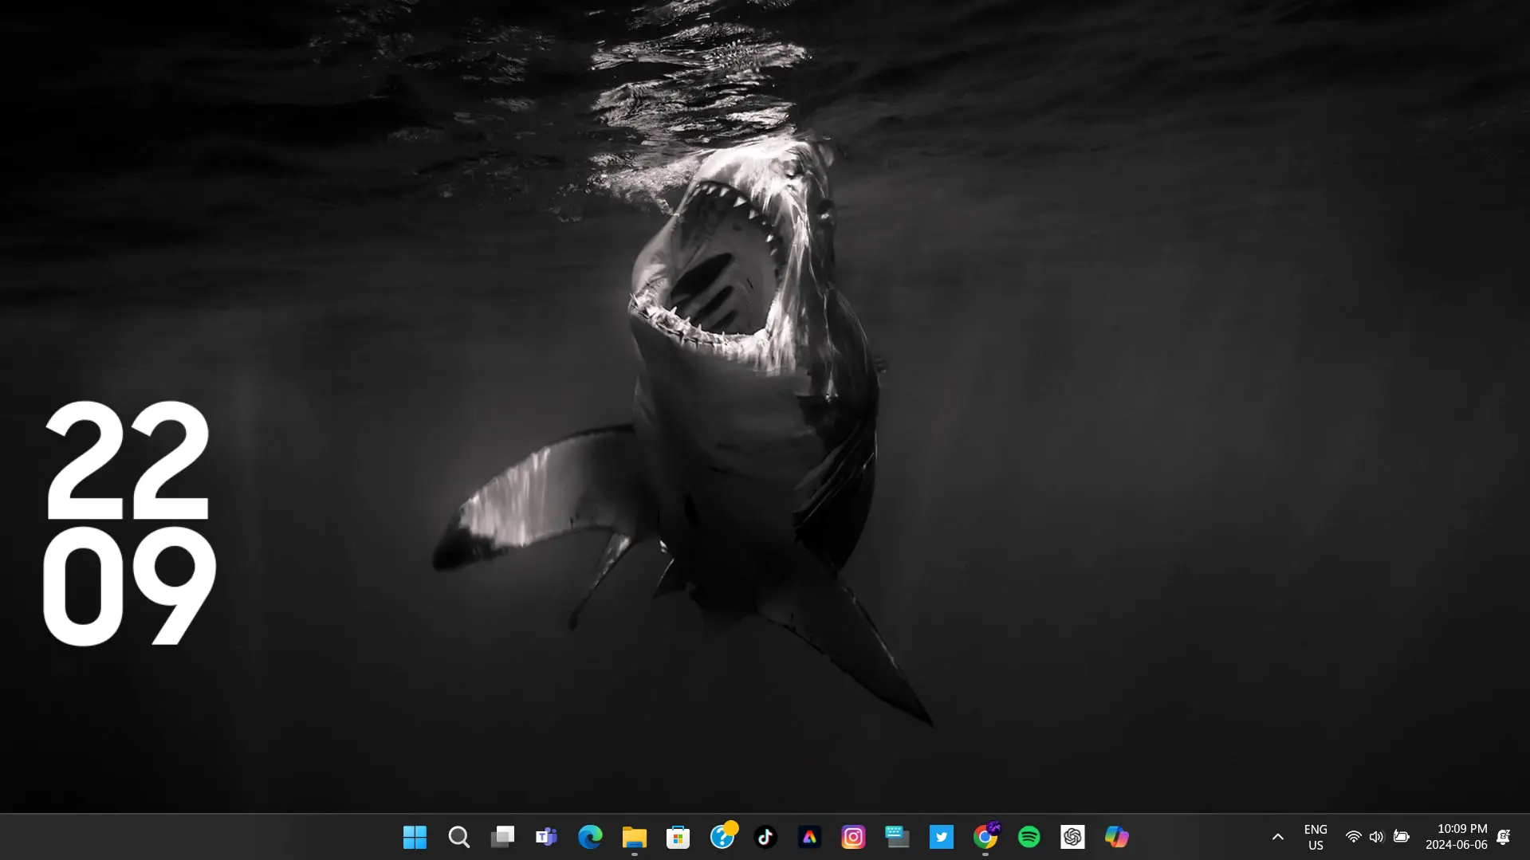The width and height of the screenshot is (1530, 860).
Task: Click the volume speaker icon
Action: click(1377, 837)
